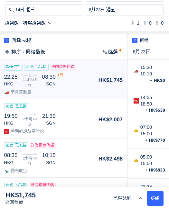Viewport: 169px width, 210px height.
Task: Select HK$2,007 VietJet 19:50 outbound flight
Action: [63, 119]
